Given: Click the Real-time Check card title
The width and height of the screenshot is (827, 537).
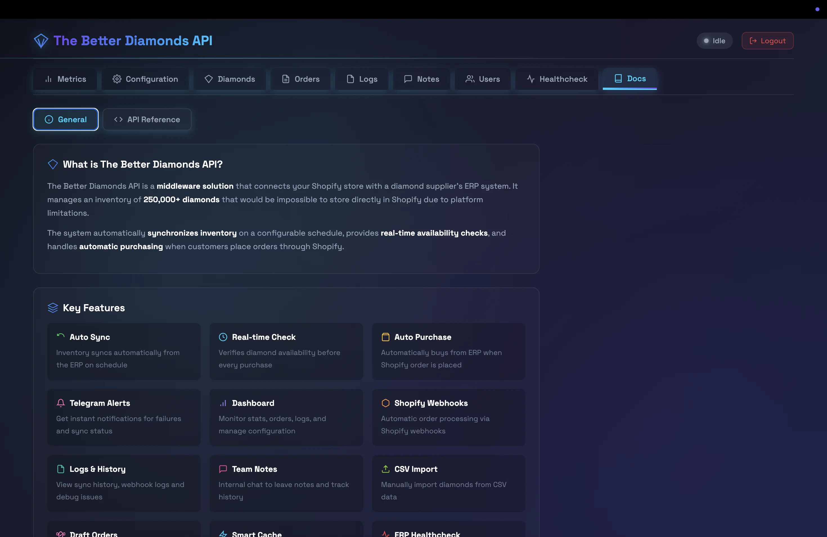Looking at the screenshot, I should tap(263, 337).
